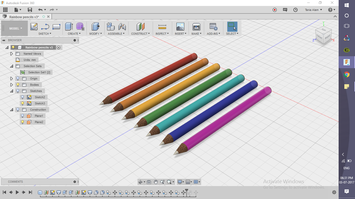The height and width of the screenshot is (199, 355).
Task: Step timeline back one feature
Action: click(x=11, y=192)
